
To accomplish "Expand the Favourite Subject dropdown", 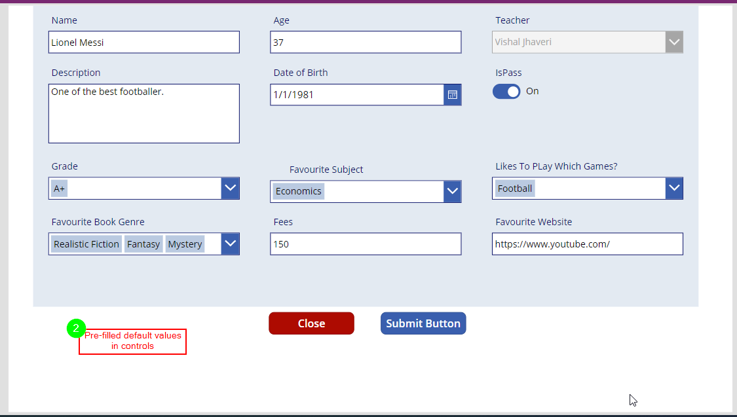I will pos(452,192).
